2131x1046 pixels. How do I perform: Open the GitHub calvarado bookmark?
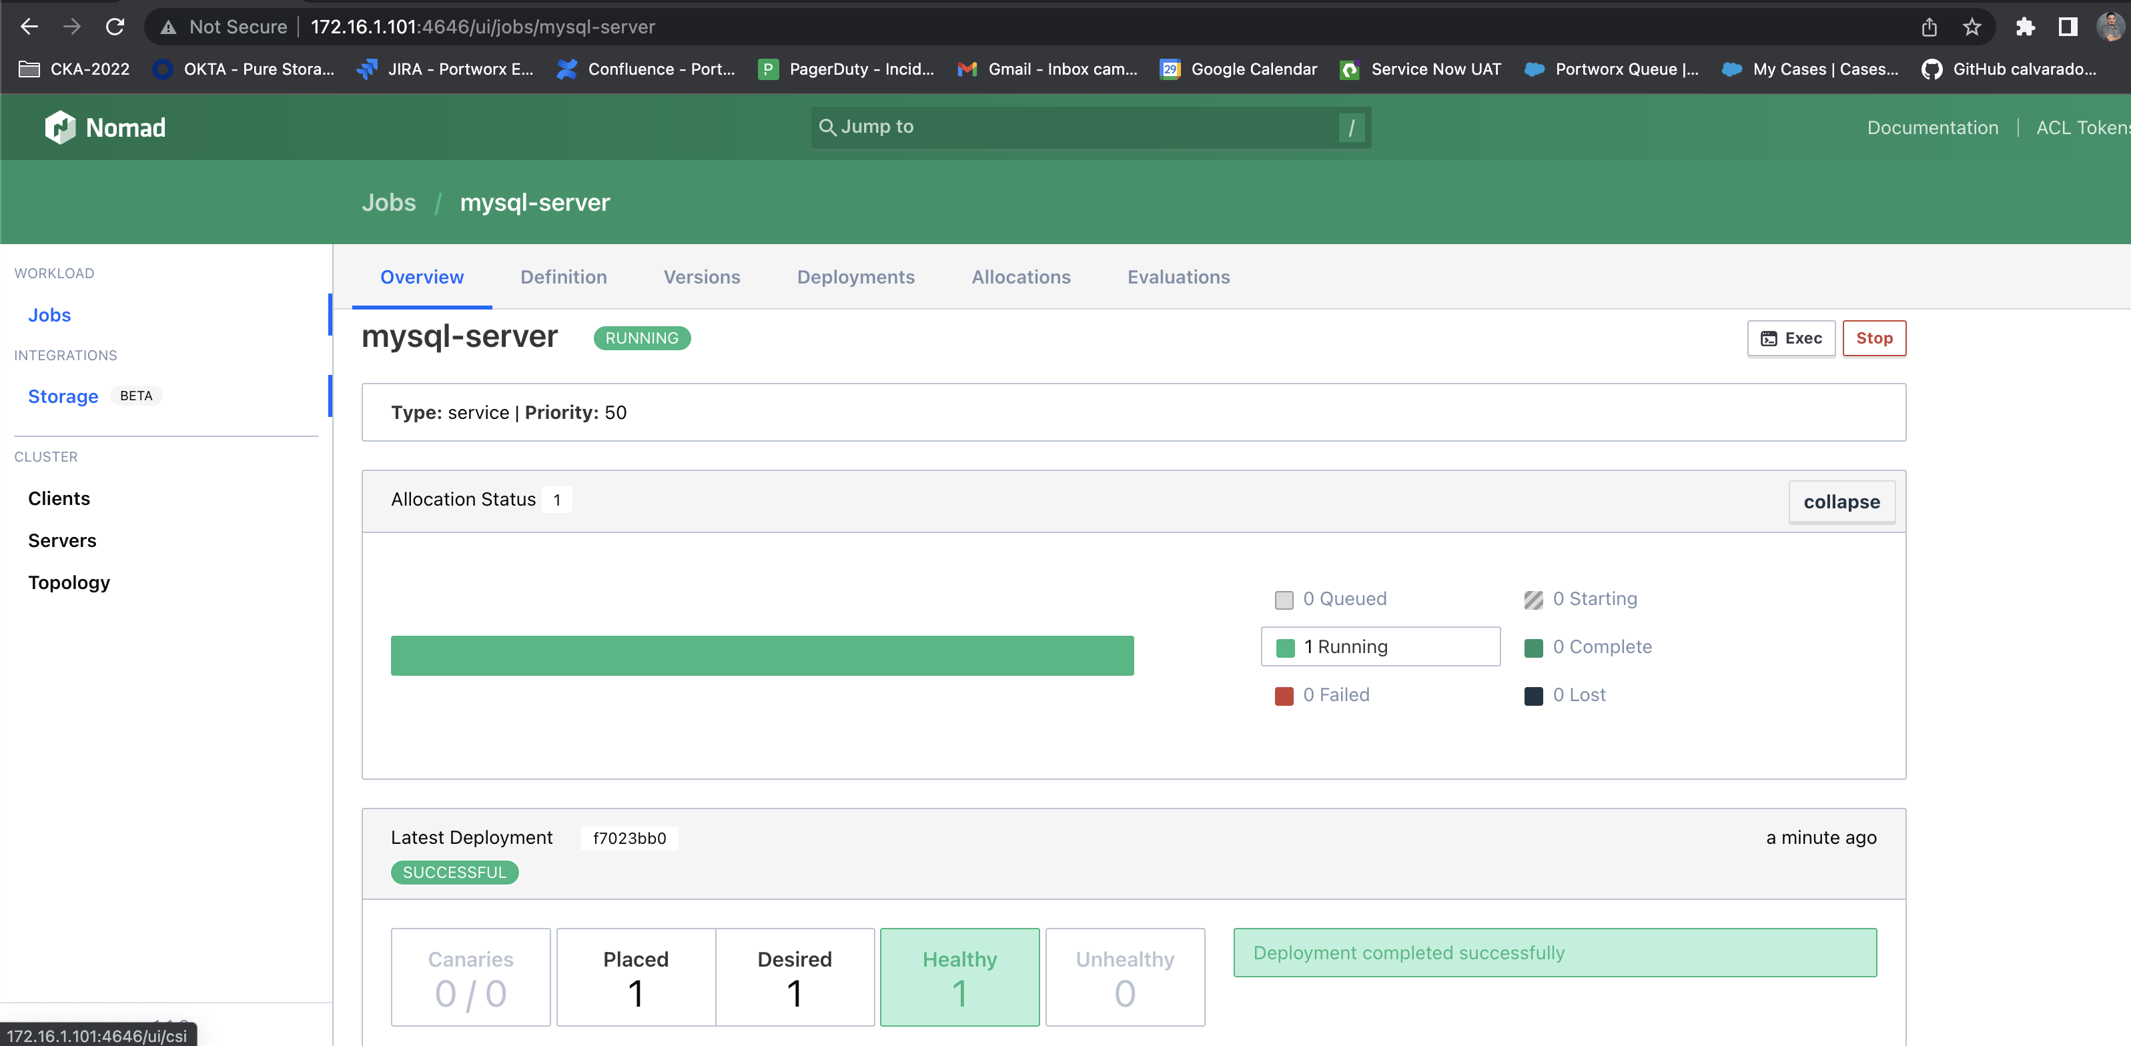(x=2010, y=69)
